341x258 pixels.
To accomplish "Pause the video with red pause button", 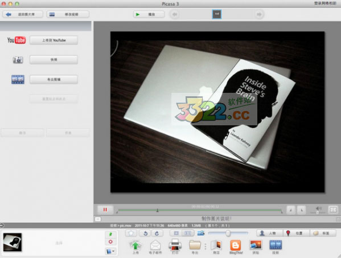I will [x=105, y=210].
